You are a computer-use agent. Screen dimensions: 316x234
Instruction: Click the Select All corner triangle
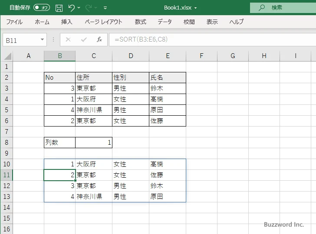coord(8,56)
